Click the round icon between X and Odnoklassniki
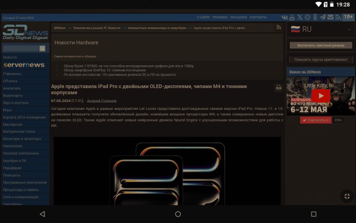This screenshot has height=223, width=356. (x=308, y=17)
